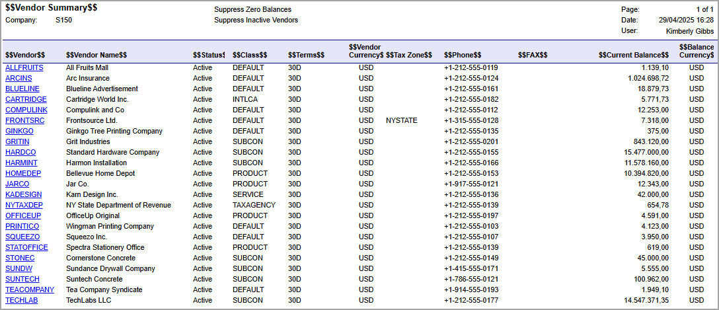Screen dimensions: 719x310
Task: Click the STATOFFICE vendor link
Action: click(26, 247)
